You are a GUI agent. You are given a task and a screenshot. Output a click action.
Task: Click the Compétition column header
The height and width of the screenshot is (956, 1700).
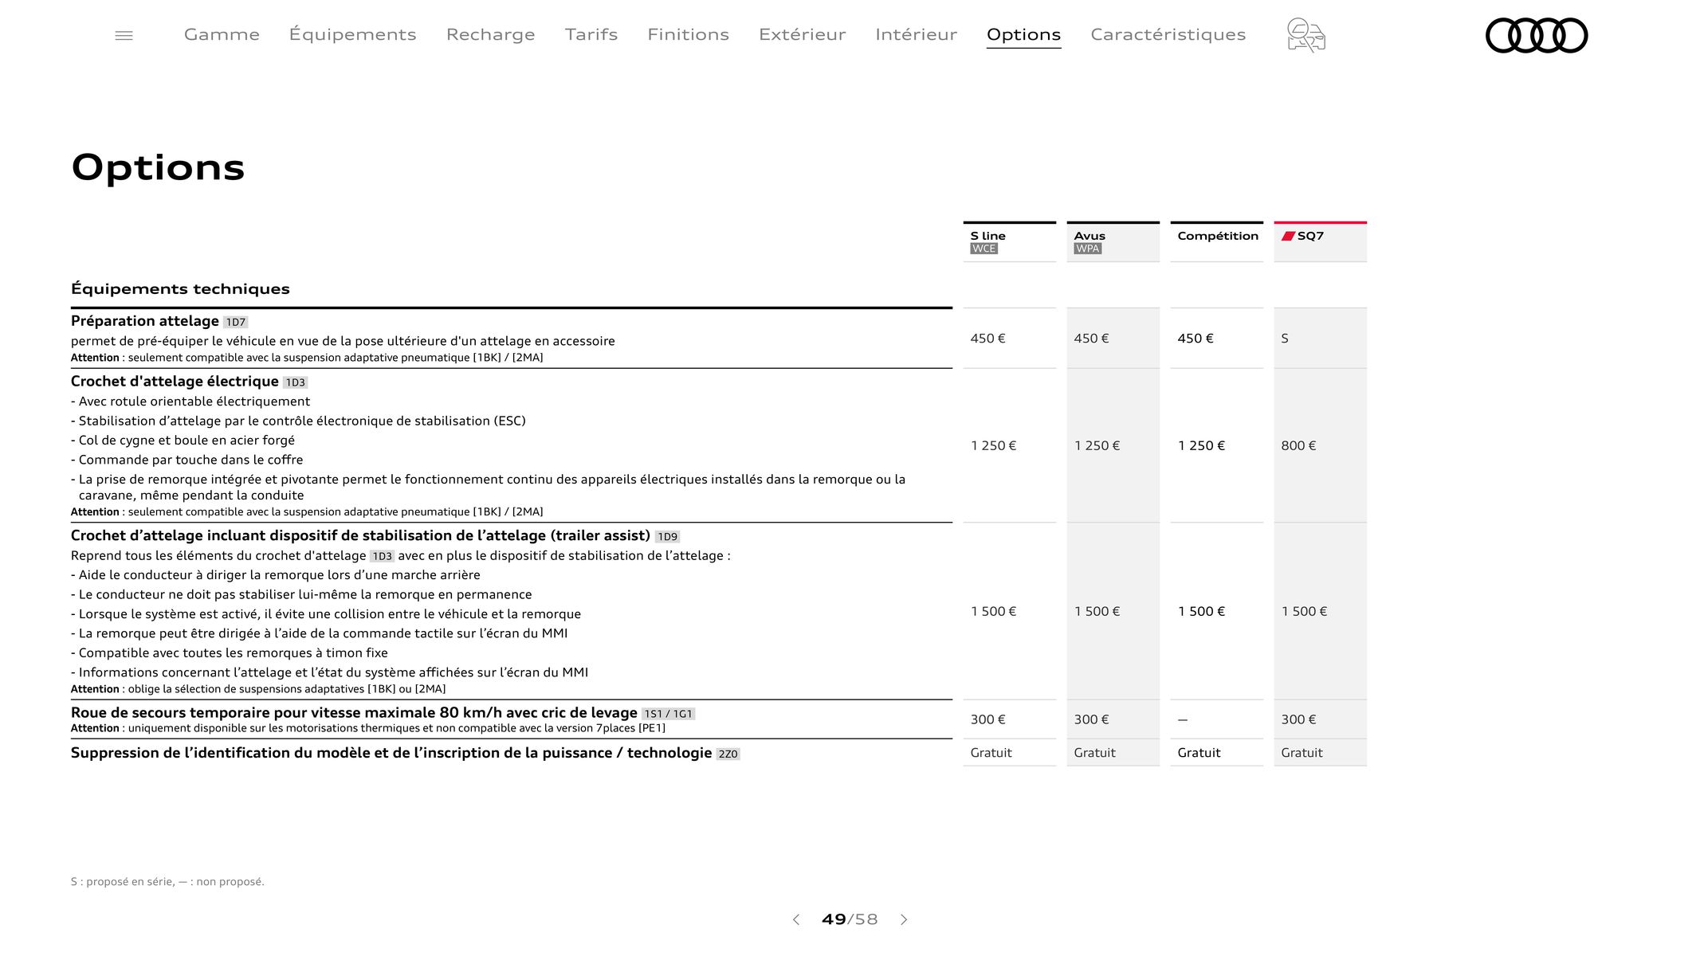[x=1216, y=241]
